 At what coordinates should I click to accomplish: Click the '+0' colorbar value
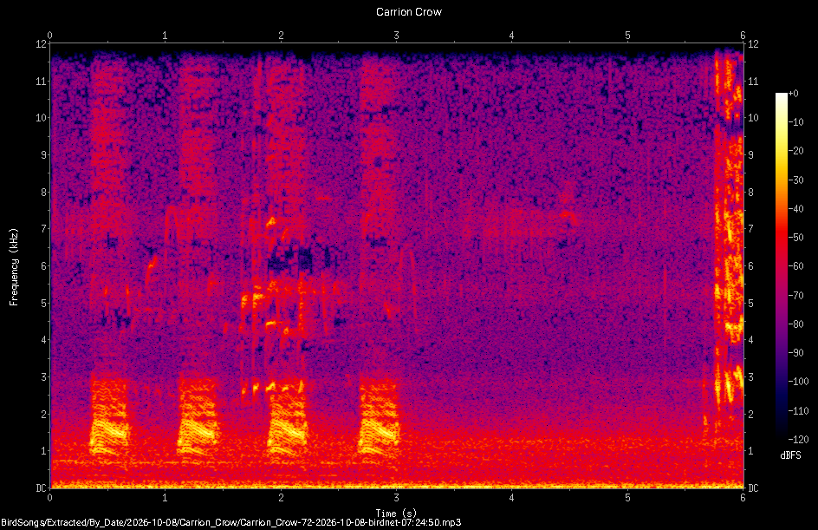(793, 94)
